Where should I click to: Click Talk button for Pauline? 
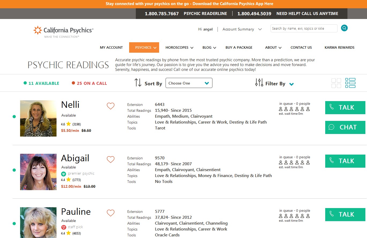[345, 214]
